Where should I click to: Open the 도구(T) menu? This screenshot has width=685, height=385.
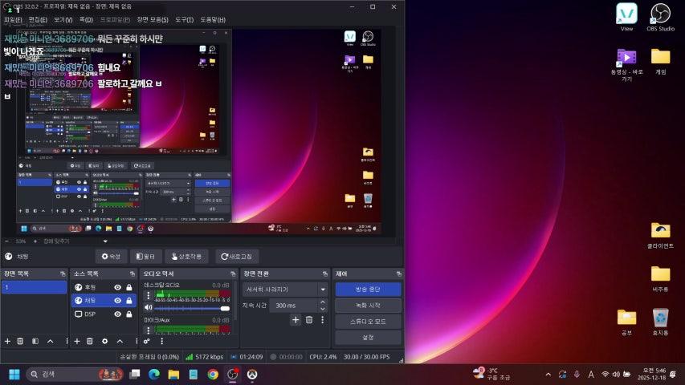pos(184,19)
